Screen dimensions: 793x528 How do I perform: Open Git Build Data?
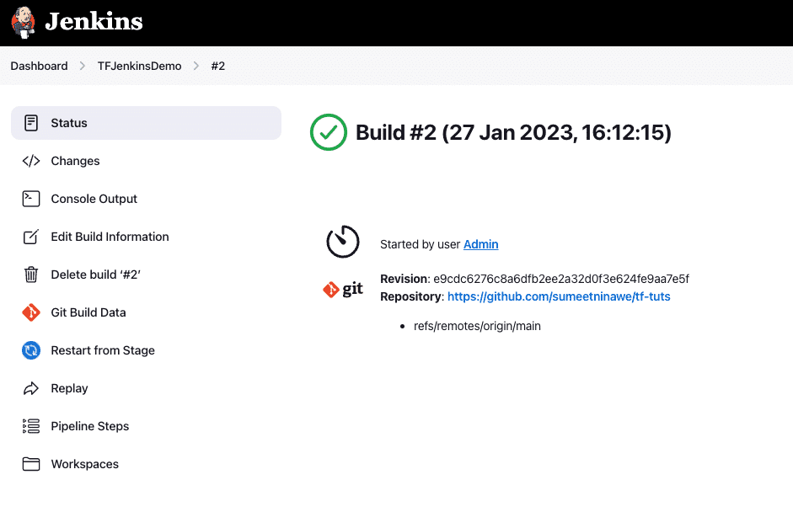tap(88, 312)
